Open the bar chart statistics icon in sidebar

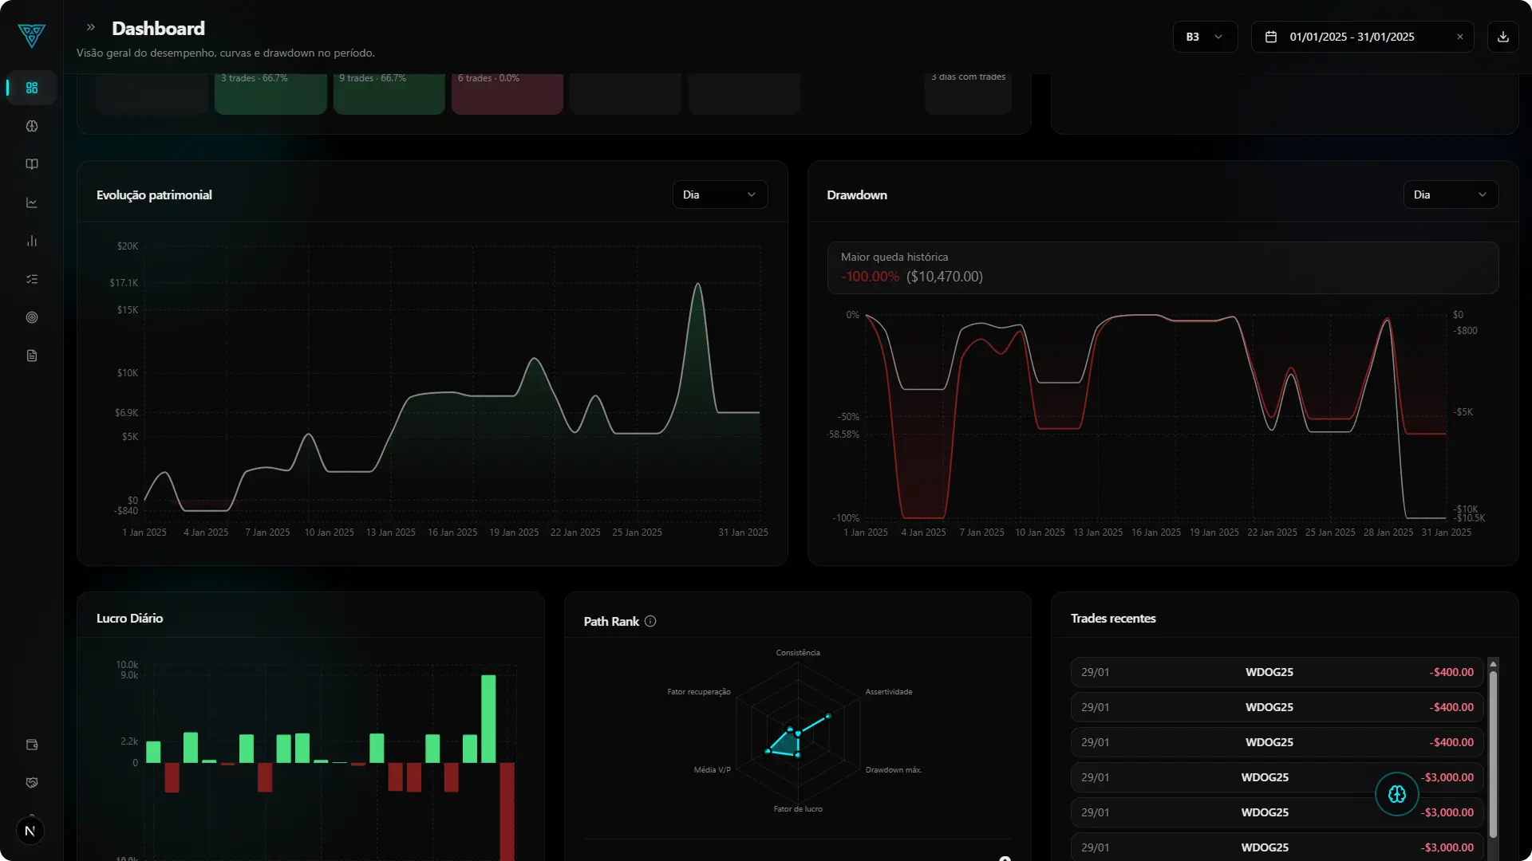point(32,241)
